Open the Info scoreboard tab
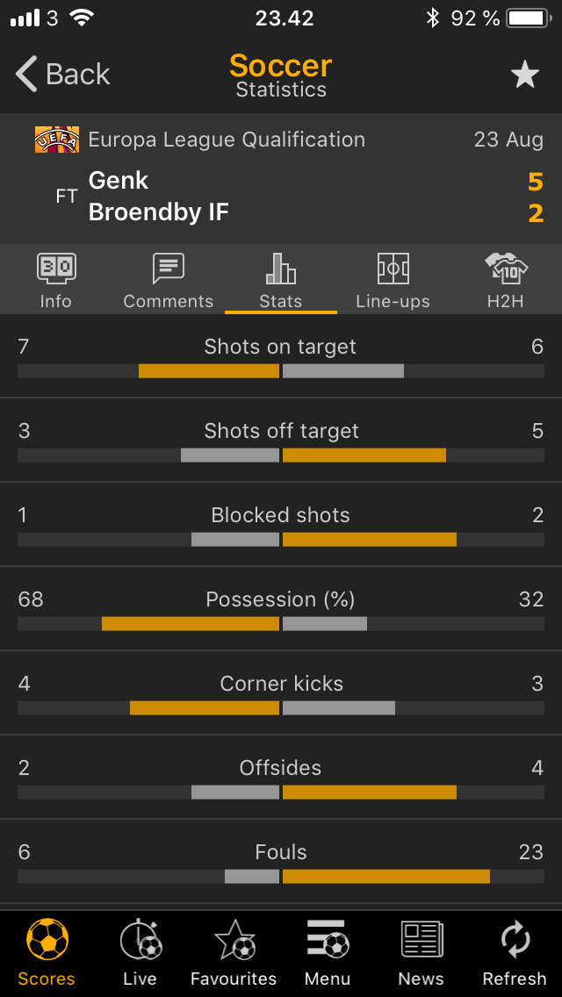The width and height of the screenshot is (562, 997). click(56, 281)
